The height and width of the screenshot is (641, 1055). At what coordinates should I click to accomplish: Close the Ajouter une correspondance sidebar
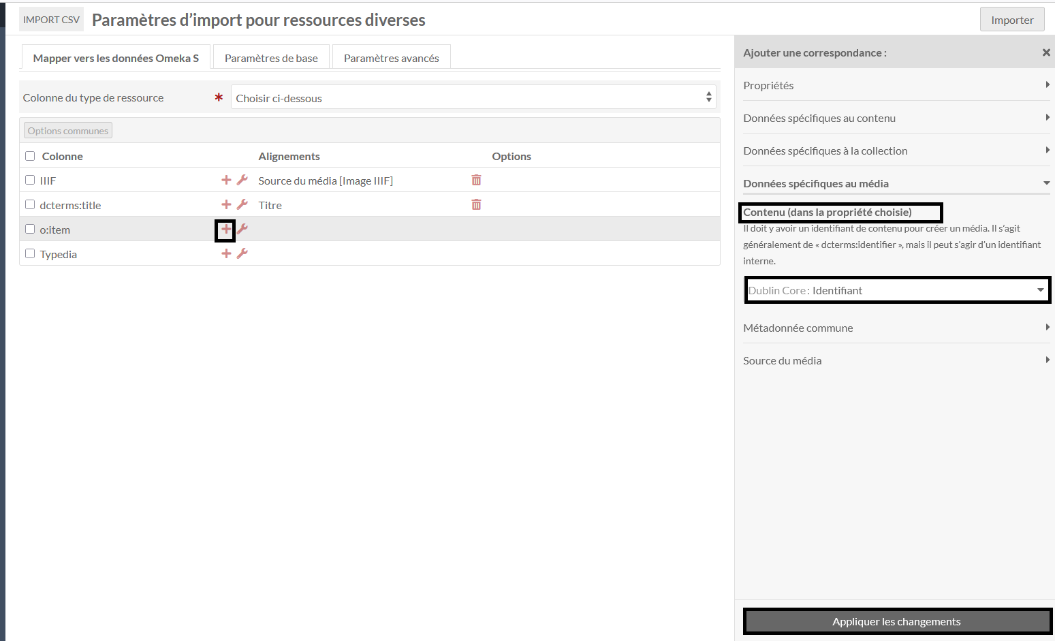[x=1045, y=52]
